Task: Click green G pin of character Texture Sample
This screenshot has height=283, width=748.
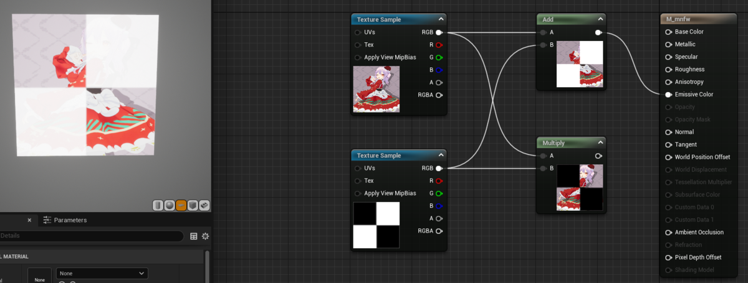Action: [439, 57]
